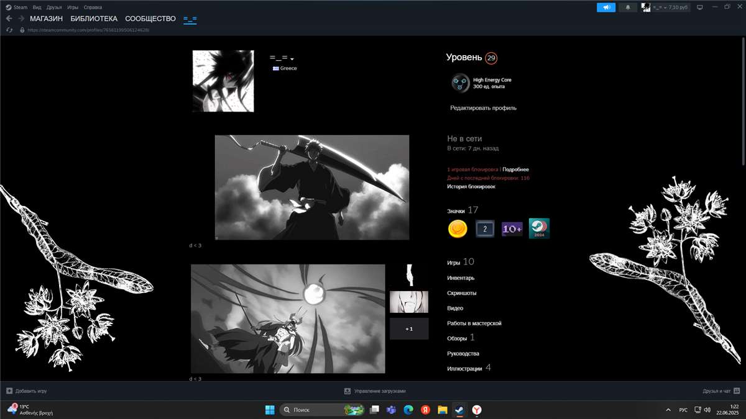
Task: Expand the profile name dropdown arrow
Action: point(292,59)
